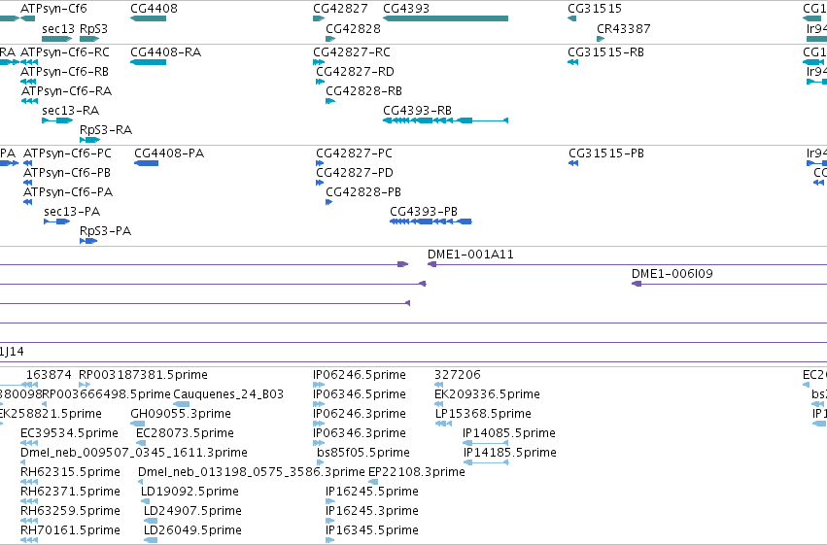
Task: Click the sec13 gene label
Action: point(58,28)
